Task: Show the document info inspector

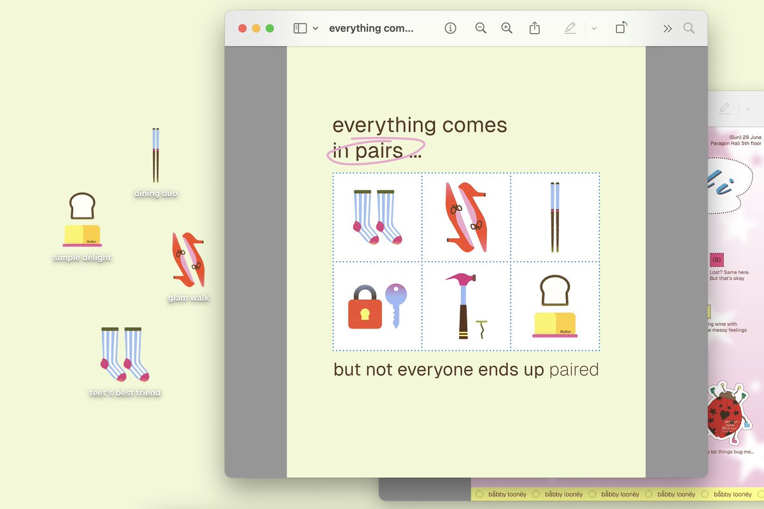Action: (451, 28)
